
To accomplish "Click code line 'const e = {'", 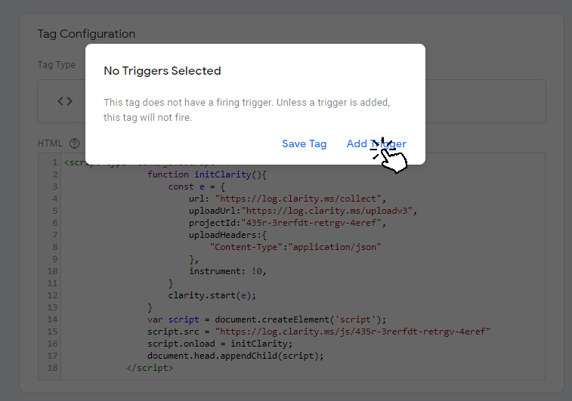I will click(x=196, y=187).
